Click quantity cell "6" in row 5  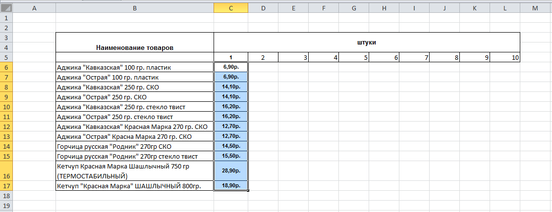point(384,57)
